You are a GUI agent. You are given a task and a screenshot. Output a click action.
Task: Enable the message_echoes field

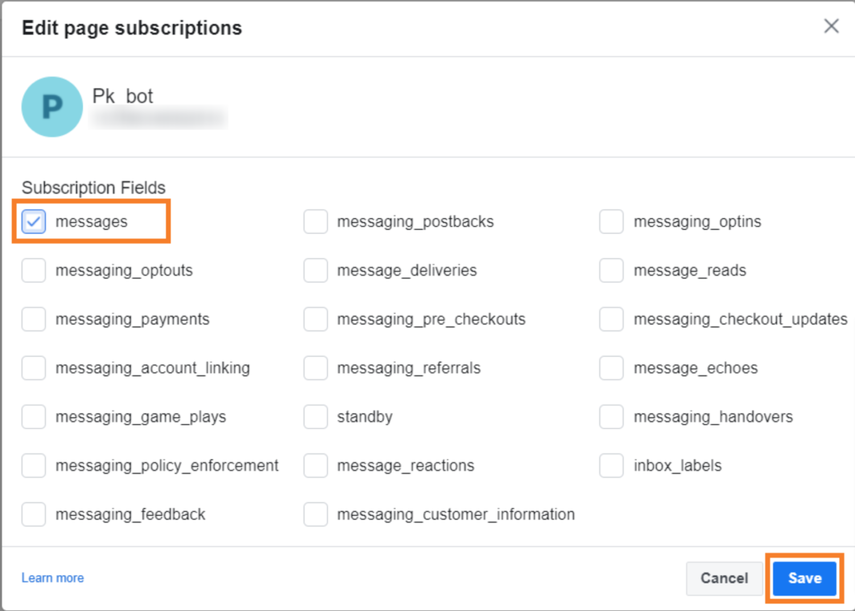coord(611,368)
